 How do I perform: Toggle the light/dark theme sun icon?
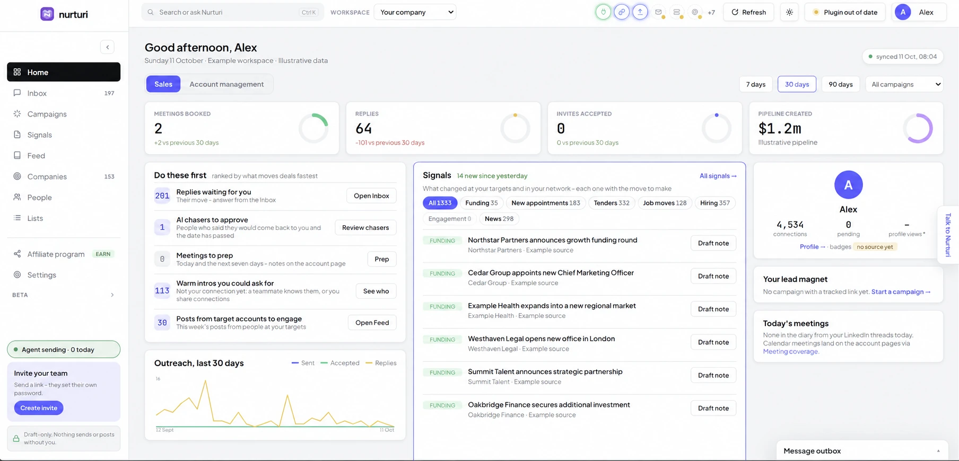point(789,12)
